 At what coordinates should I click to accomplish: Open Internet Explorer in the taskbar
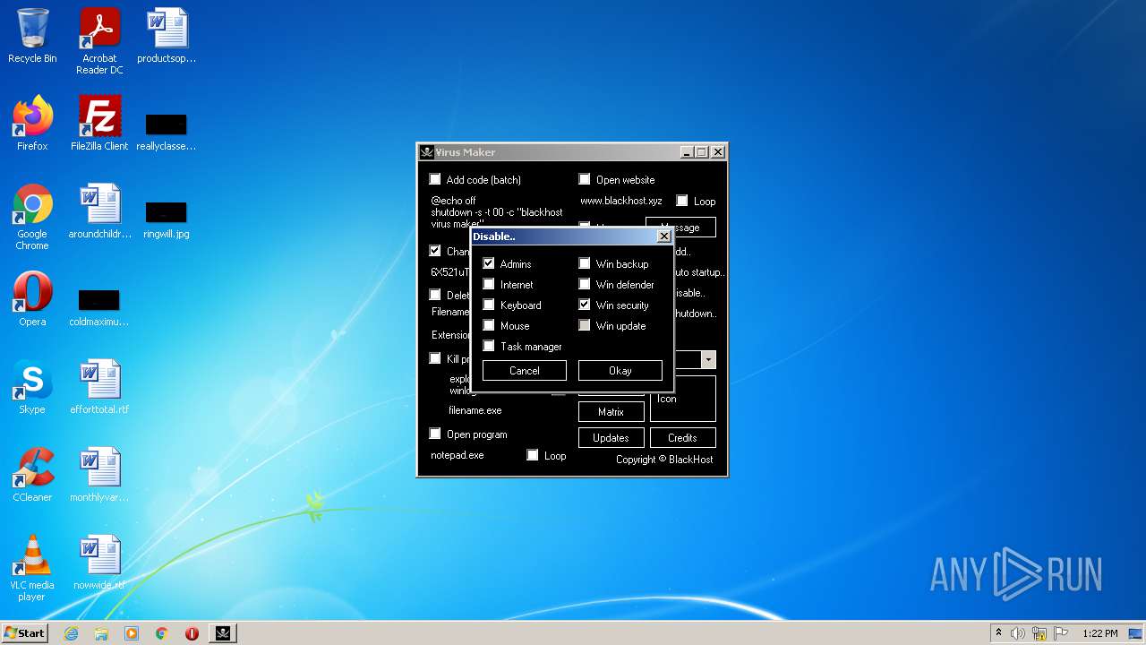click(71, 633)
